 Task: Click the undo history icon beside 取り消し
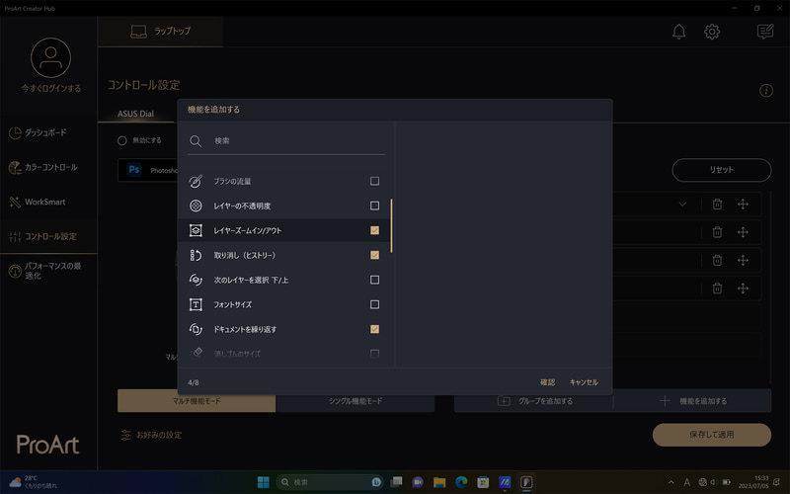tap(196, 255)
